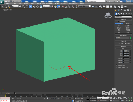
Task: Collapse the 参数 rollout
Action: pos(123,48)
